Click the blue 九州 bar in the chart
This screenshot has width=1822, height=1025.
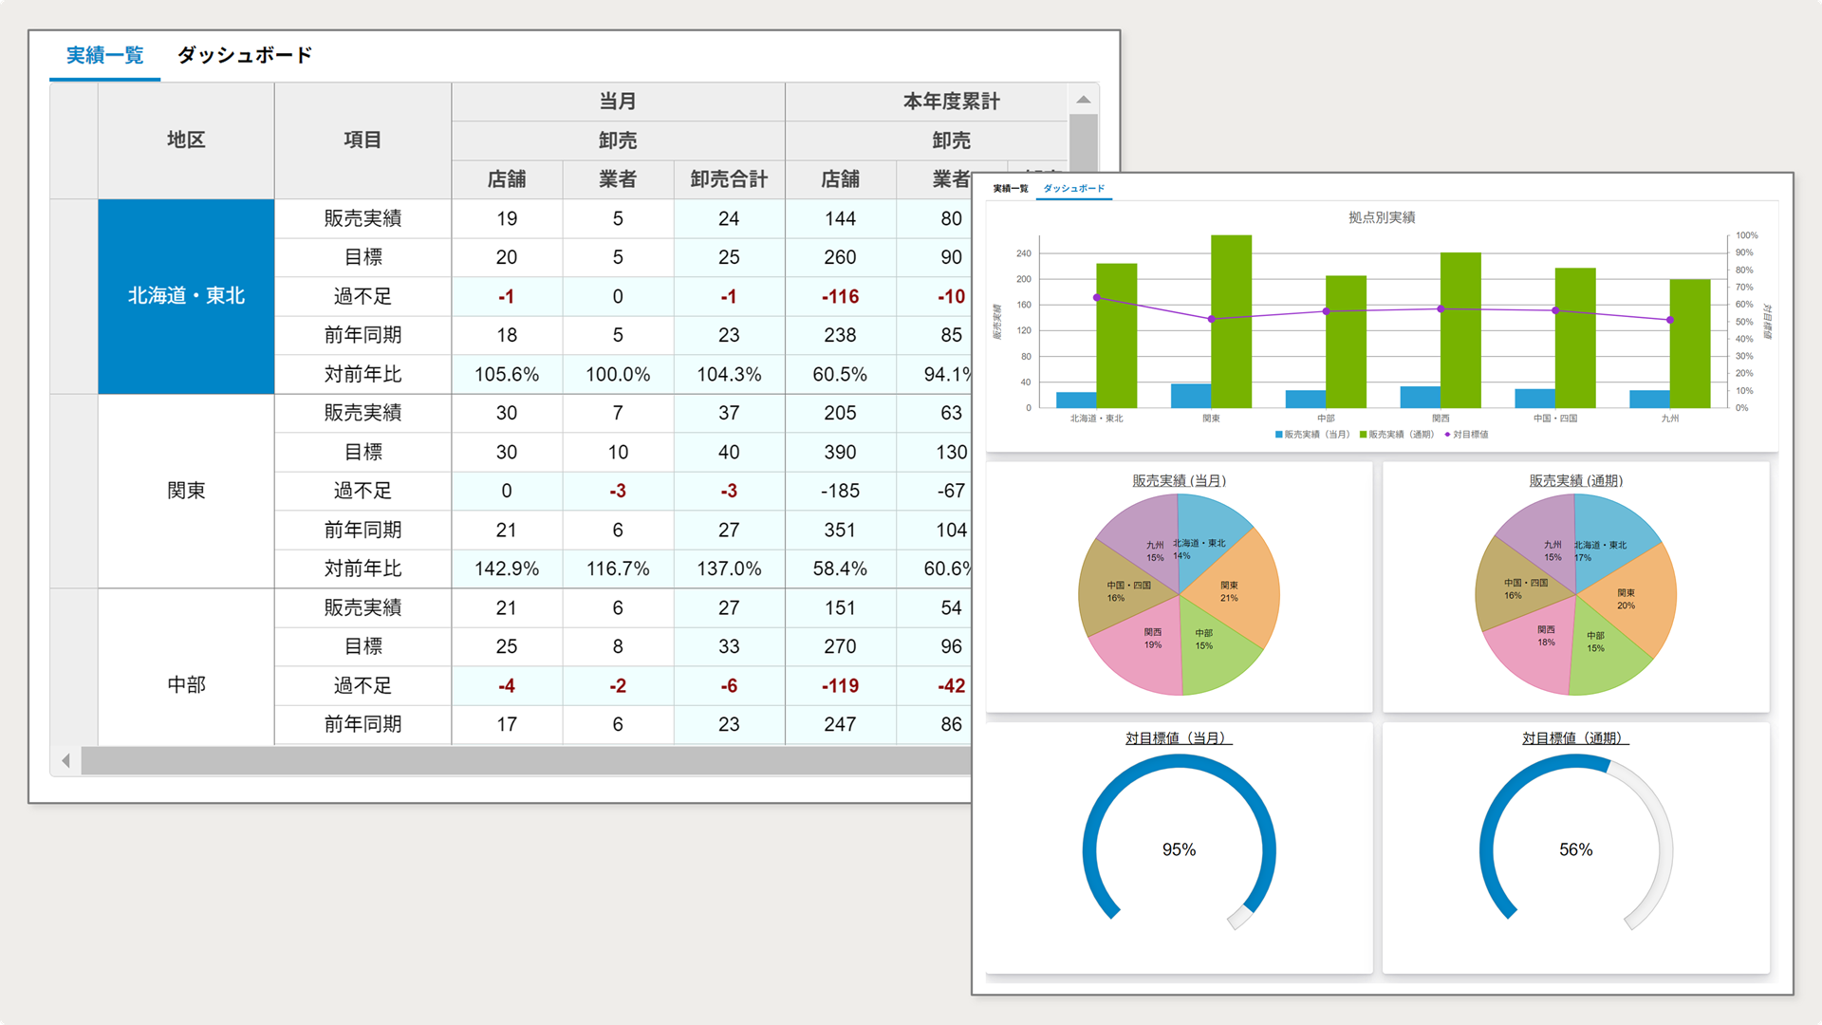[1649, 400]
